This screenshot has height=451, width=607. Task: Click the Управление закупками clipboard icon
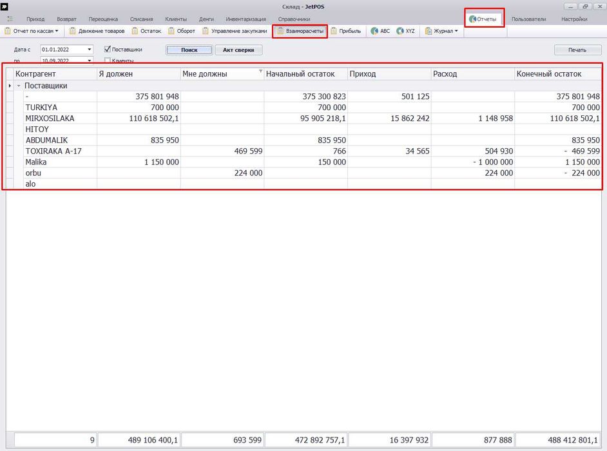(x=206, y=30)
